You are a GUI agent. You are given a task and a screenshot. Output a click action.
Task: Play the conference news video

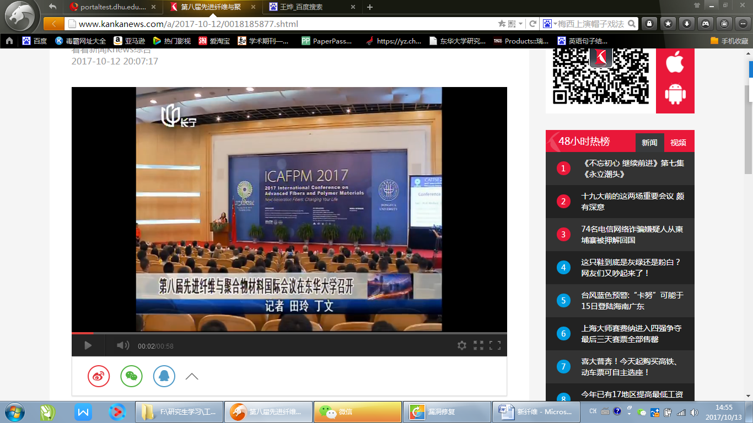[x=88, y=345]
